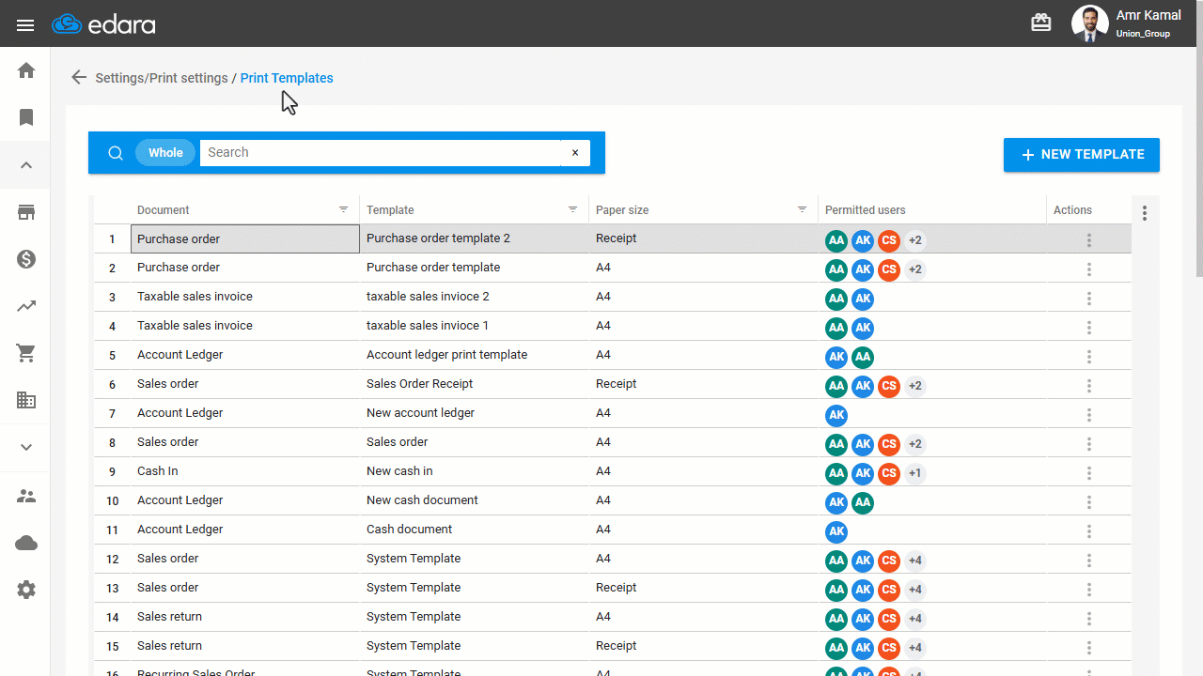Open actions menu for Purchase order template 2
Viewport: 1203px width, 676px height.
click(1089, 240)
